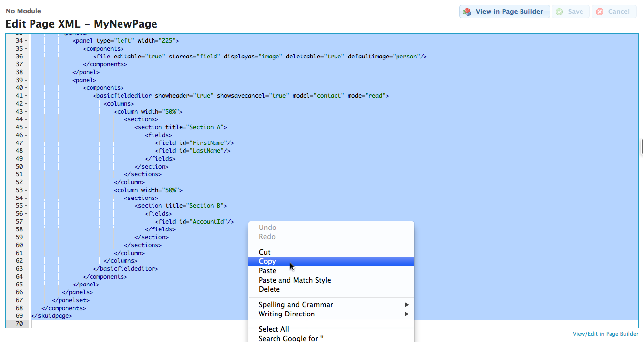Choose Copy from the context menu
Image resolution: width=643 pixels, height=342 pixels.
(268, 261)
